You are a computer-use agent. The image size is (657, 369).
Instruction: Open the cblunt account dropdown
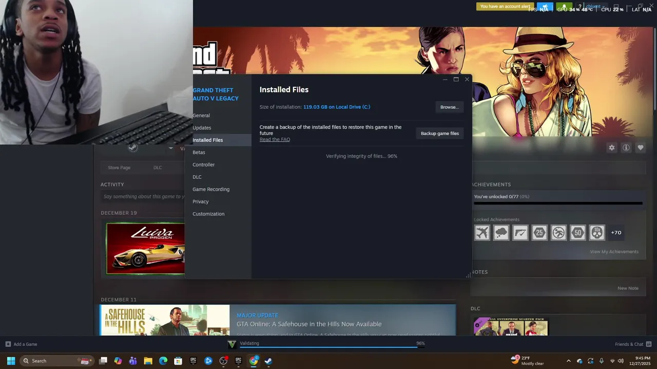coord(594,7)
